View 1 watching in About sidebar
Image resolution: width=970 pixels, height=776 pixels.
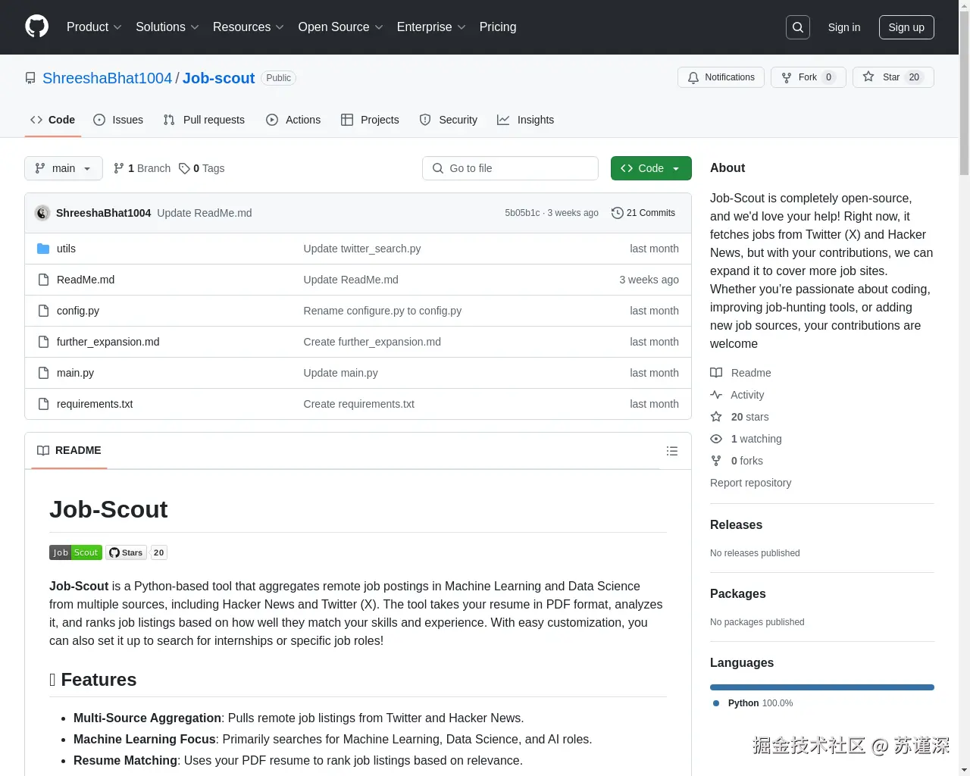[746, 439]
